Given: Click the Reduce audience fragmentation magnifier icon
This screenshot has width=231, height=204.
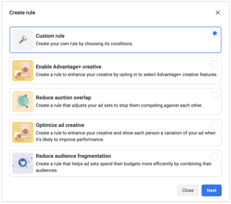Looking at the screenshot, I should pos(23,163).
